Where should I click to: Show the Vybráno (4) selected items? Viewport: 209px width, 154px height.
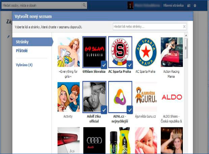point(24,65)
